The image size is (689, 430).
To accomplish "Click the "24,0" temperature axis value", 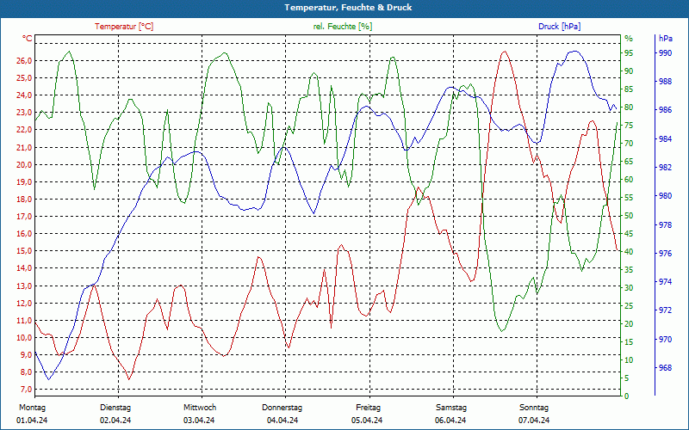I will pyautogui.click(x=24, y=95).
